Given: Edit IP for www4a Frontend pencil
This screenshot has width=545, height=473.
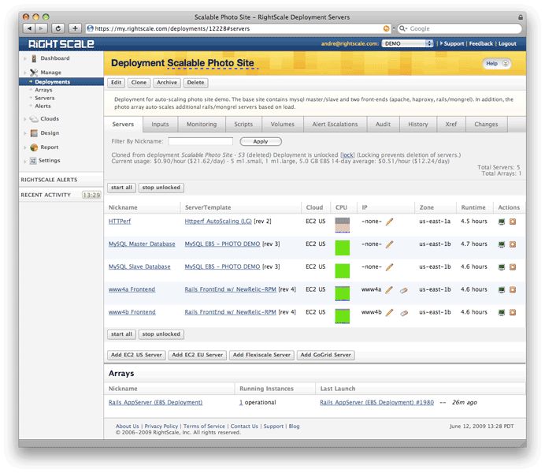Looking at the screenshot, I should [x=390, y=290].
